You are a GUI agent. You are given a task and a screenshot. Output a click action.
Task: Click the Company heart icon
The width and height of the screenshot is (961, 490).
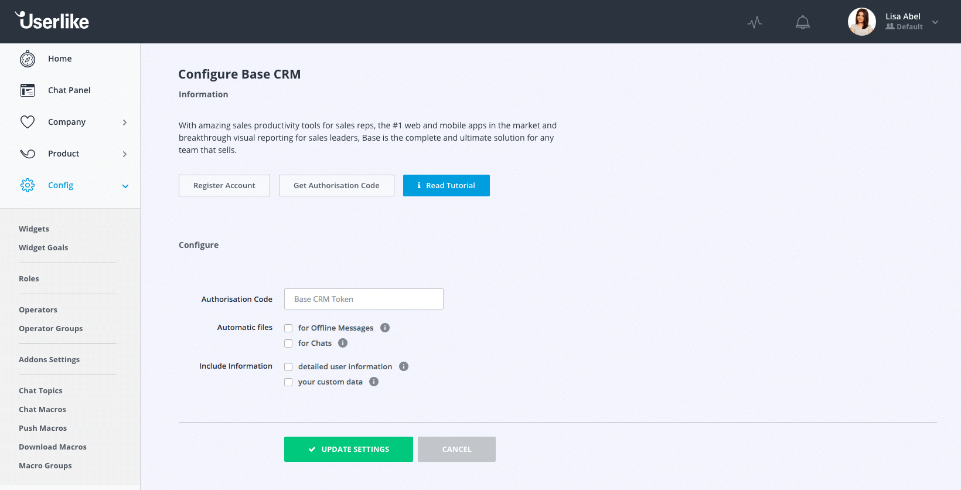click(x=28, y=122)
